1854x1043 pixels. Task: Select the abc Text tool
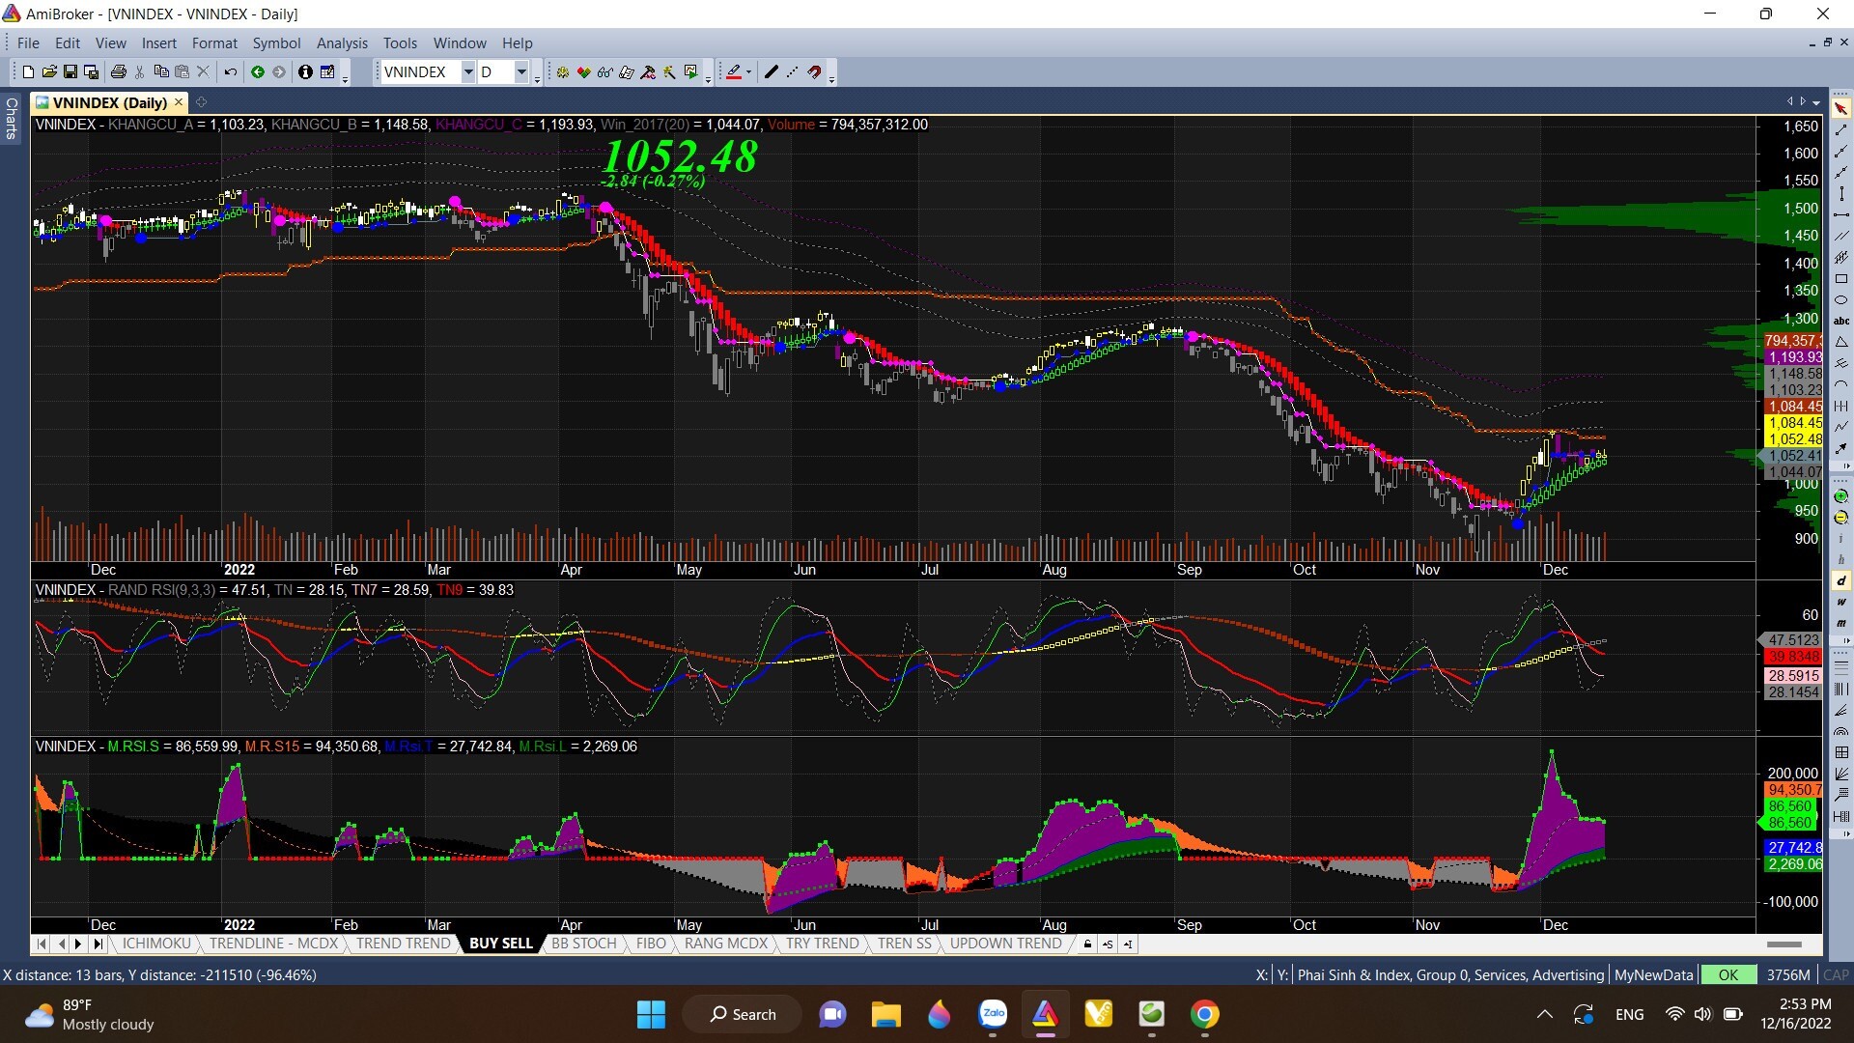(x=1841, y=320)
